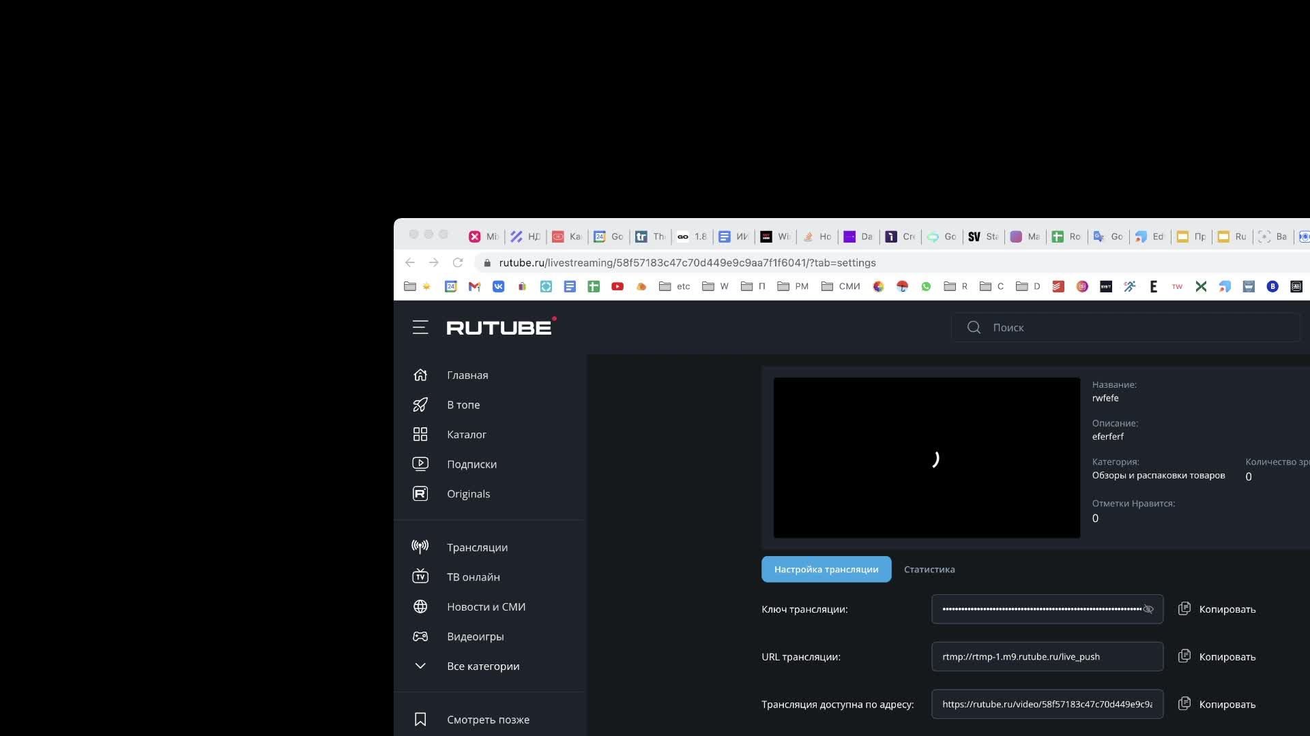Screen dimensions: 1310x736
Task: Reload the page with the browser refresh button
Action: click(458, 262)
